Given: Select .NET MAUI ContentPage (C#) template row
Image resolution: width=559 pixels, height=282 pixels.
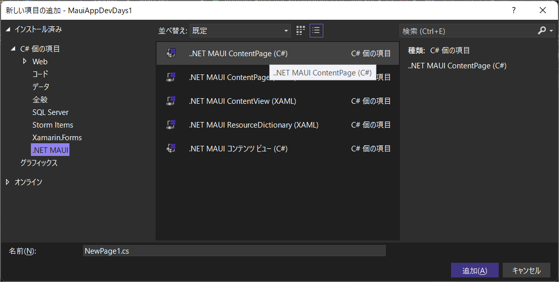Looking at the screenshot, I should coord(277,53).
